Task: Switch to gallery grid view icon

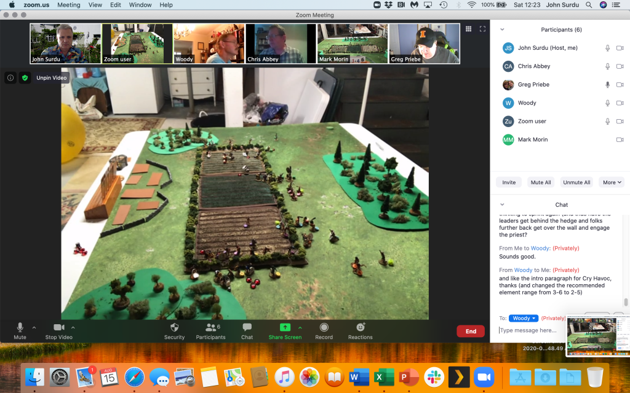Action: (468, 29)
